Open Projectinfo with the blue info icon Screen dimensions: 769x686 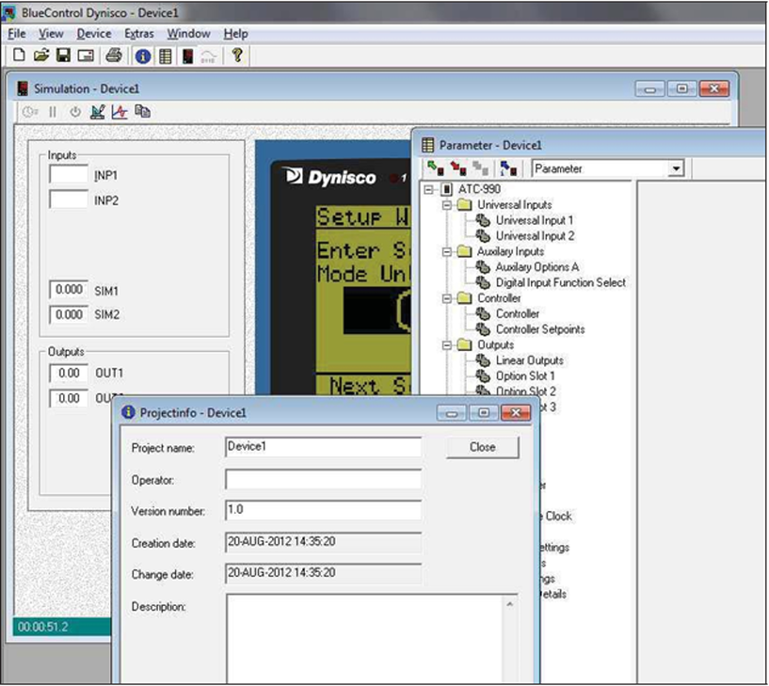(x=143, y=56)
